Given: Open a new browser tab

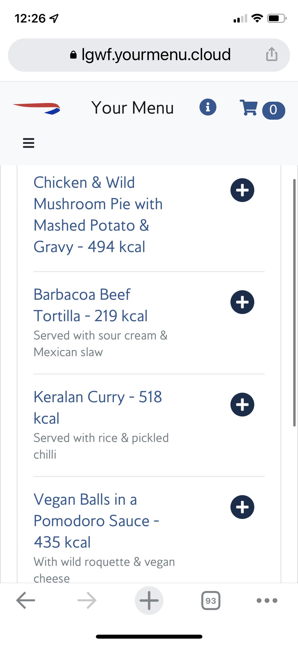Looking at the screenshot, I should click(149, 600).
